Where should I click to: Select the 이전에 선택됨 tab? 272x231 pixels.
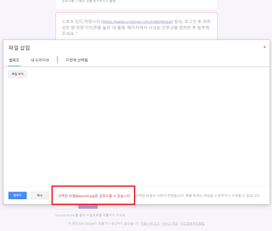76,60
